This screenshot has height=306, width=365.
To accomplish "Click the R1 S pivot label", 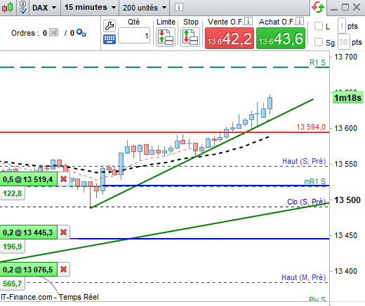I will coord(317,62).
